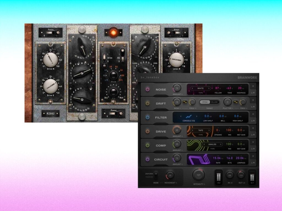Select previous comp type left of ANALOG

click(x=204, y=145)
